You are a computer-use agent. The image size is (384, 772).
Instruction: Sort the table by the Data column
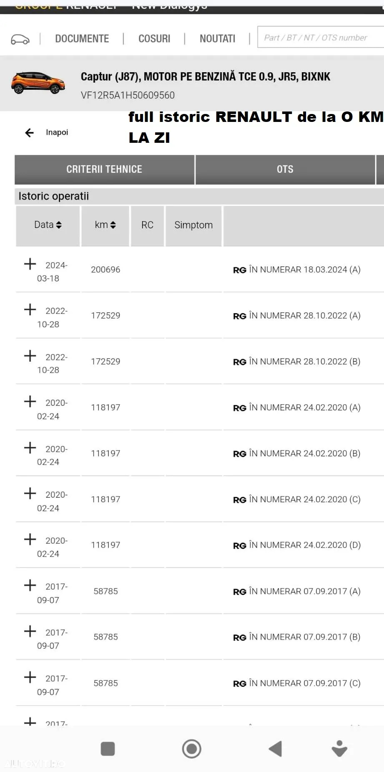48,225
